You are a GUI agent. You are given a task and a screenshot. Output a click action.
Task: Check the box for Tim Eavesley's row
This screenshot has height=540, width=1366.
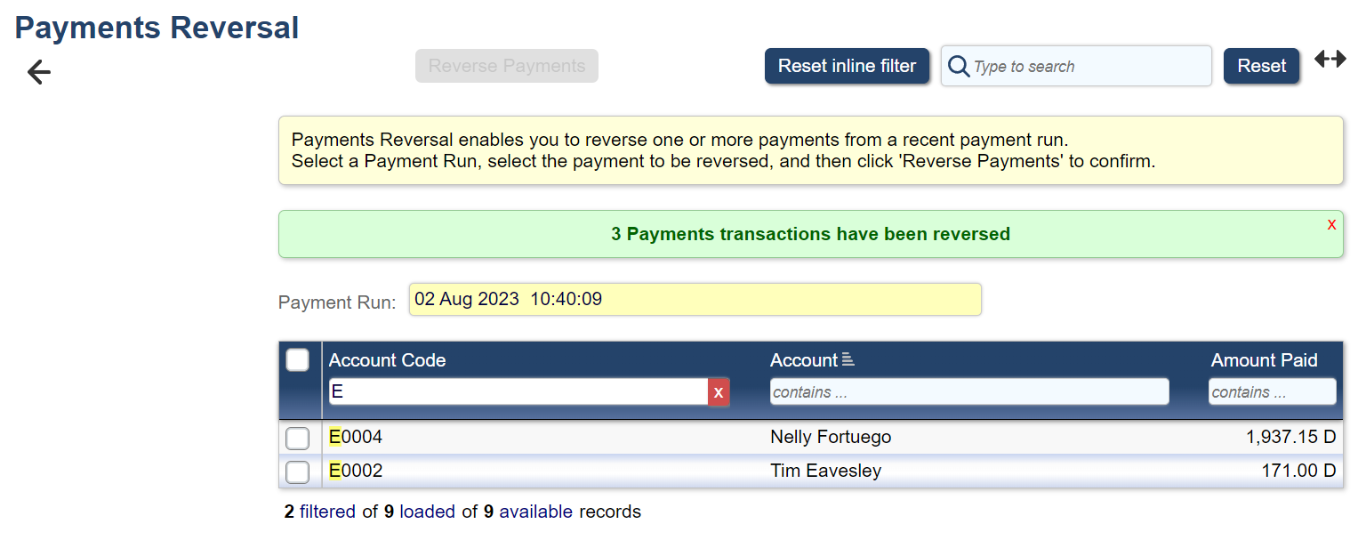click(298, 471)
